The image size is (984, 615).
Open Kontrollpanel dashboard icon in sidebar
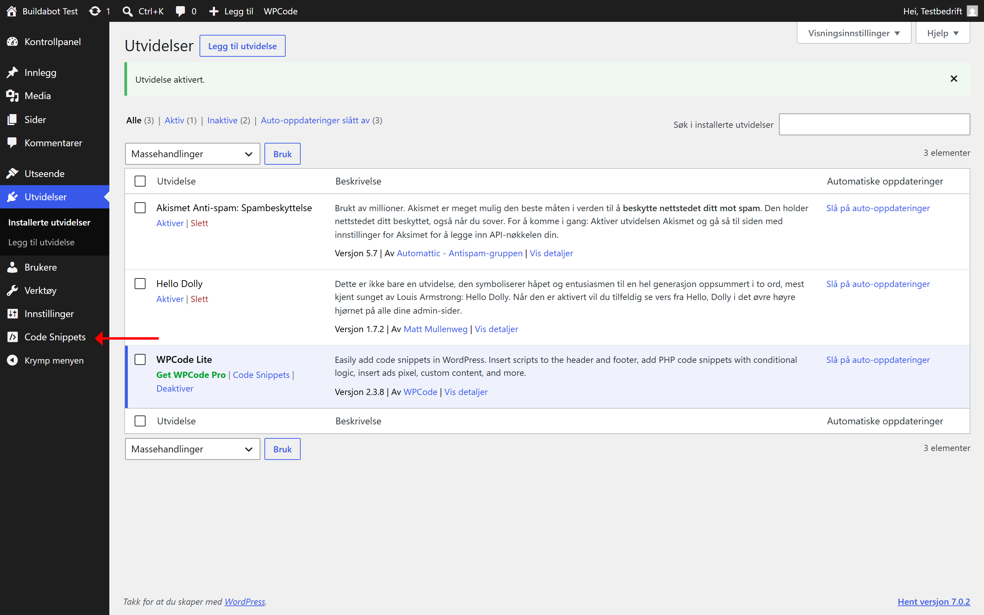(13, 41)
